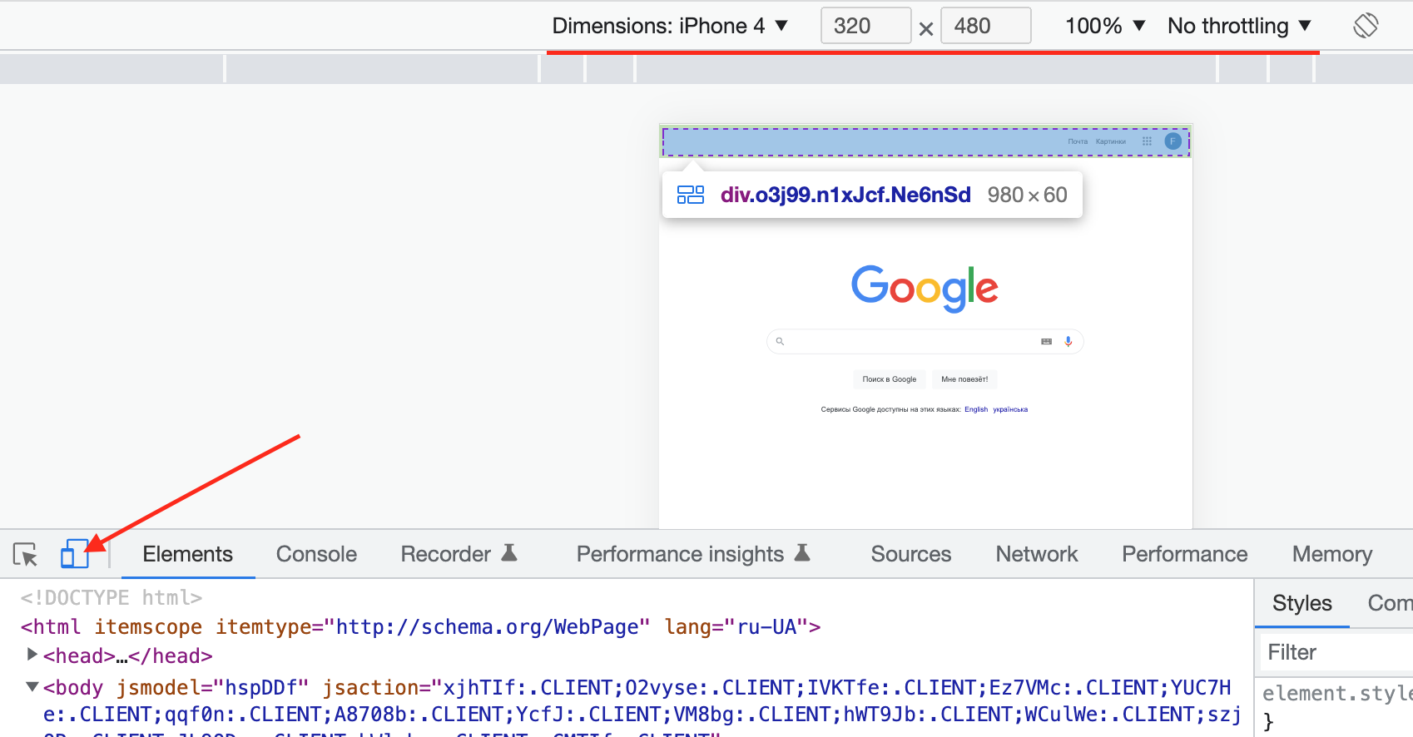Open the Dimensions iPhone 4 dropdown
Viewport: 1413px width, 737px height.
670,26
